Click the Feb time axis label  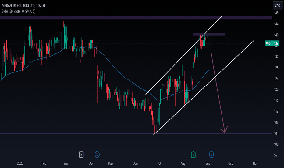(x=44, y=163)
